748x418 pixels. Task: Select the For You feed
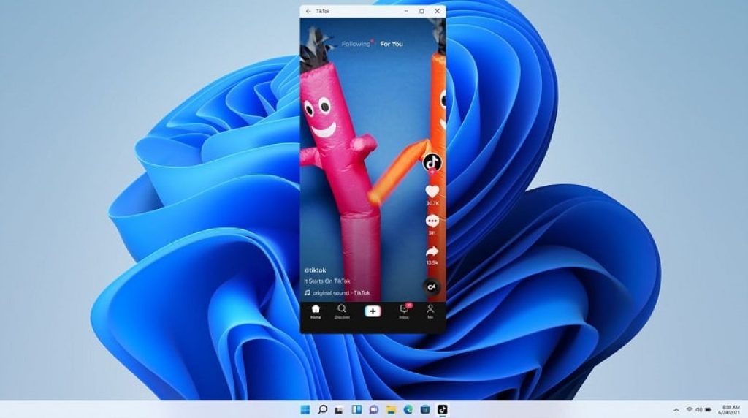(392, 44)
